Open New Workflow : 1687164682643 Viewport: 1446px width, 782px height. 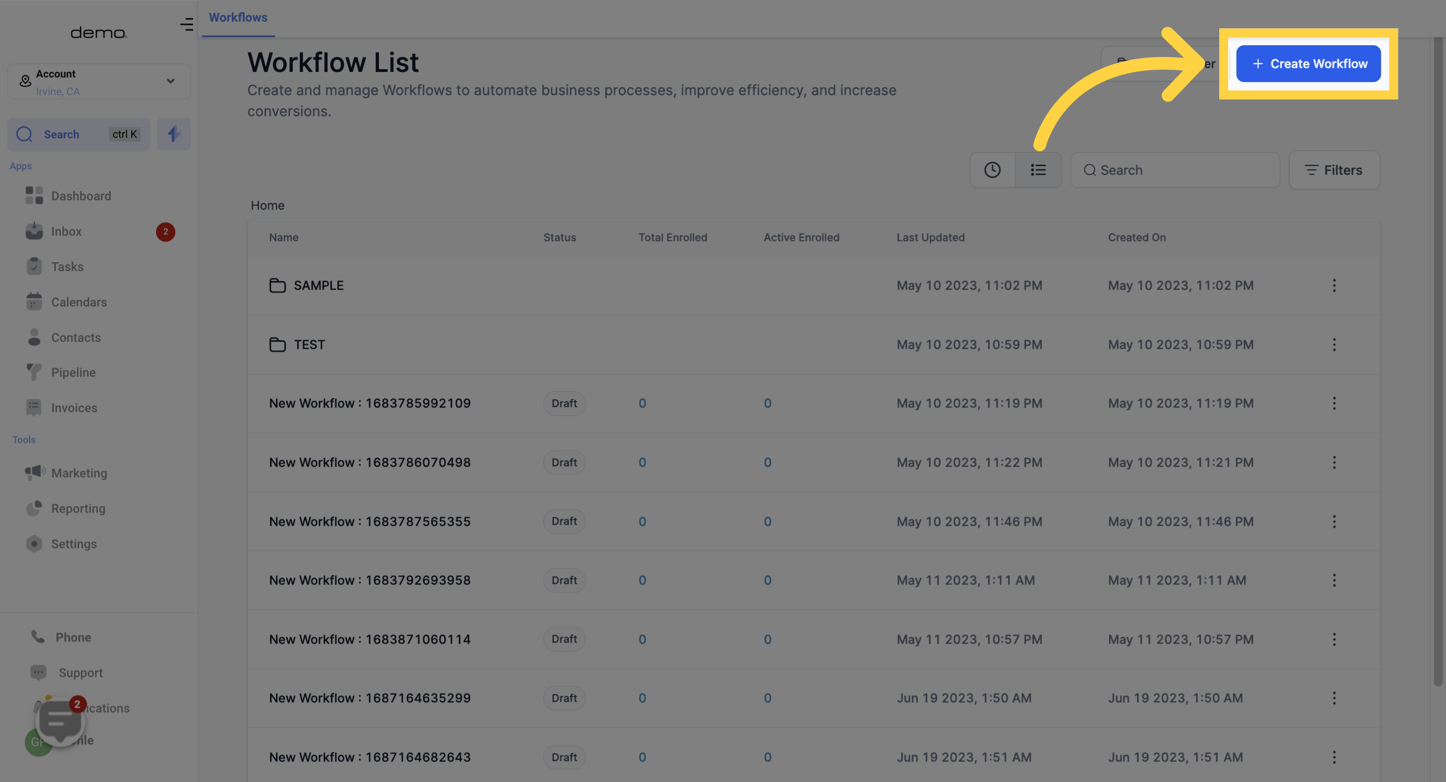click(x=370, y=757)
